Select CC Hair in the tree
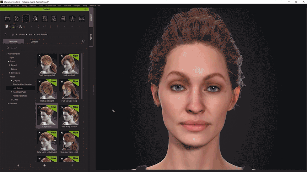307x172 pixels. pyautogui.click(x=15, y=100)
